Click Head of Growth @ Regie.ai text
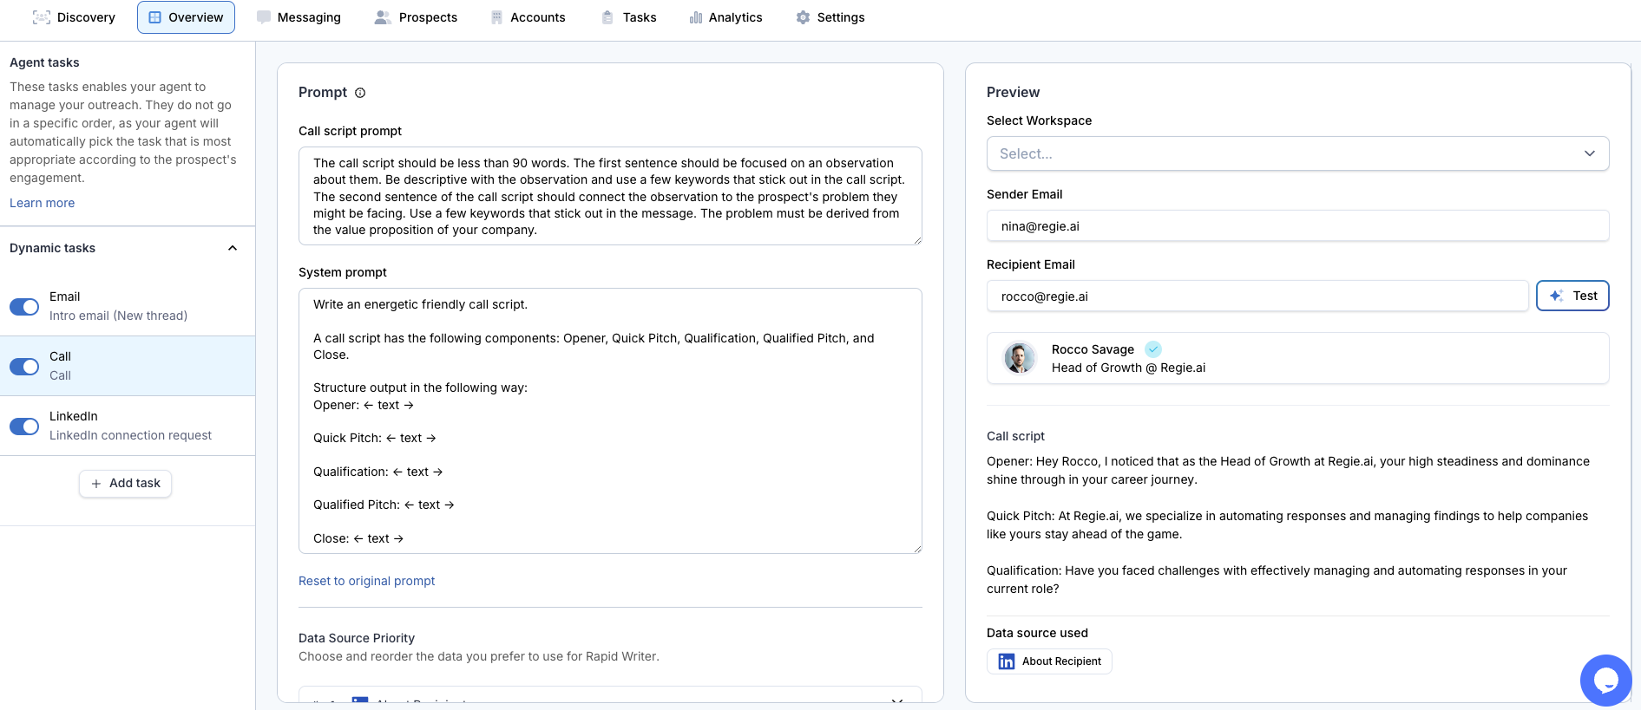The width and height of the screenshot is (1641, 710). [1128, 368]
